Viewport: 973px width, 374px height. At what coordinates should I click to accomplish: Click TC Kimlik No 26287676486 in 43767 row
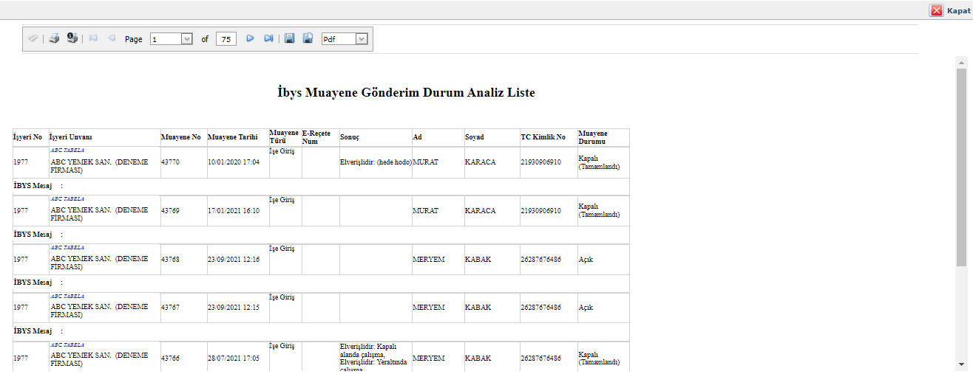tap(542, 308)
